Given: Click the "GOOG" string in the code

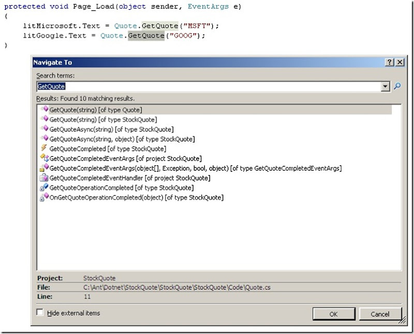Looking at the screenshot, I should [183, 36].
